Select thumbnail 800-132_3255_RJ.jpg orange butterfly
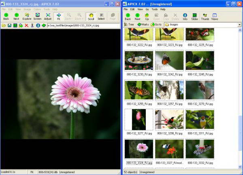243x175 pixels. pyautogui.click(x=139, y=90)
